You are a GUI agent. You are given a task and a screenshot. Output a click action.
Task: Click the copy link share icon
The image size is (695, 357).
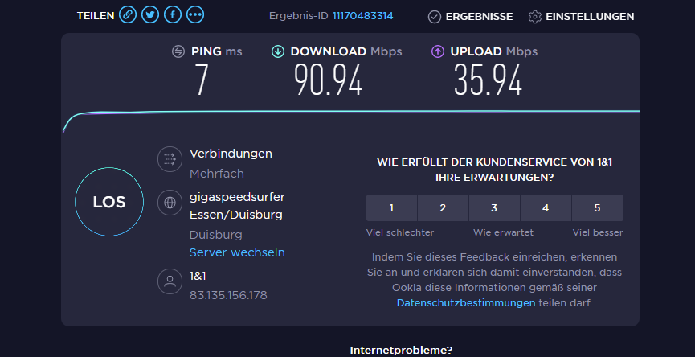coord(128,15)
